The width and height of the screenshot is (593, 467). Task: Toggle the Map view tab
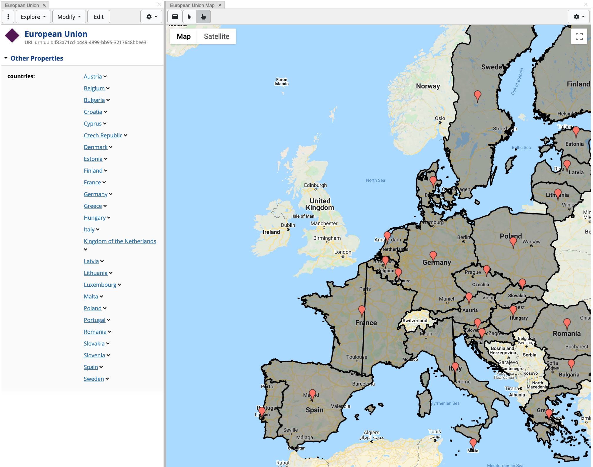[184, 36]
